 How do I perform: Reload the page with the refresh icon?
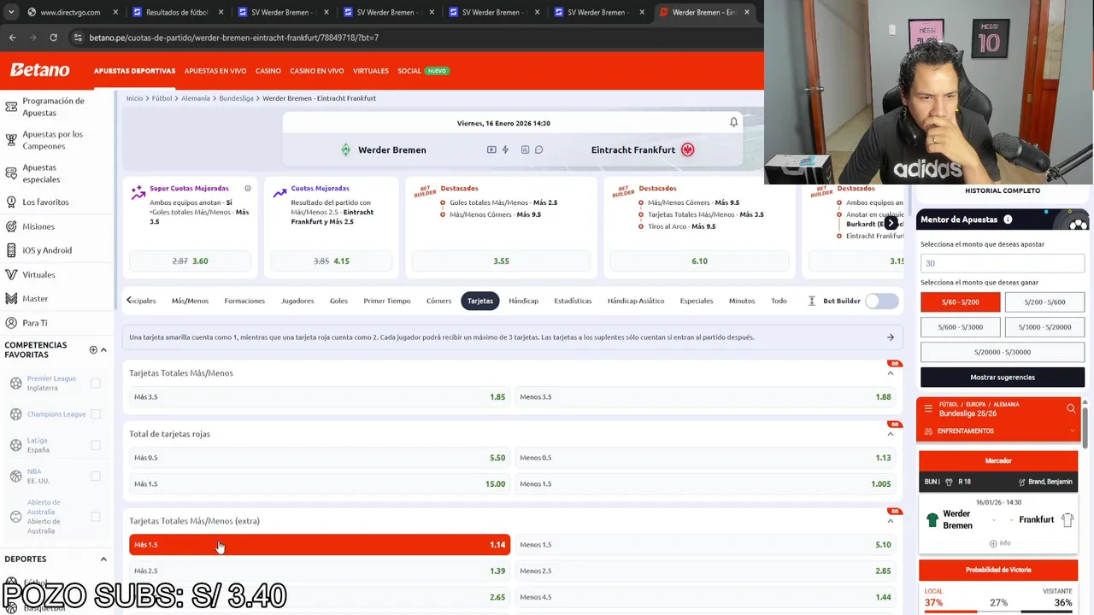pos(53,38)
